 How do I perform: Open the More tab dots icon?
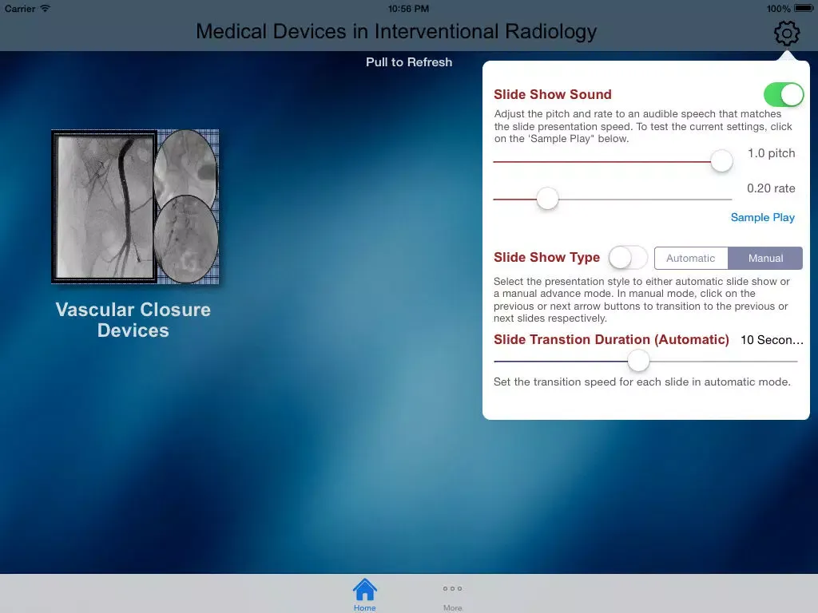452,588
